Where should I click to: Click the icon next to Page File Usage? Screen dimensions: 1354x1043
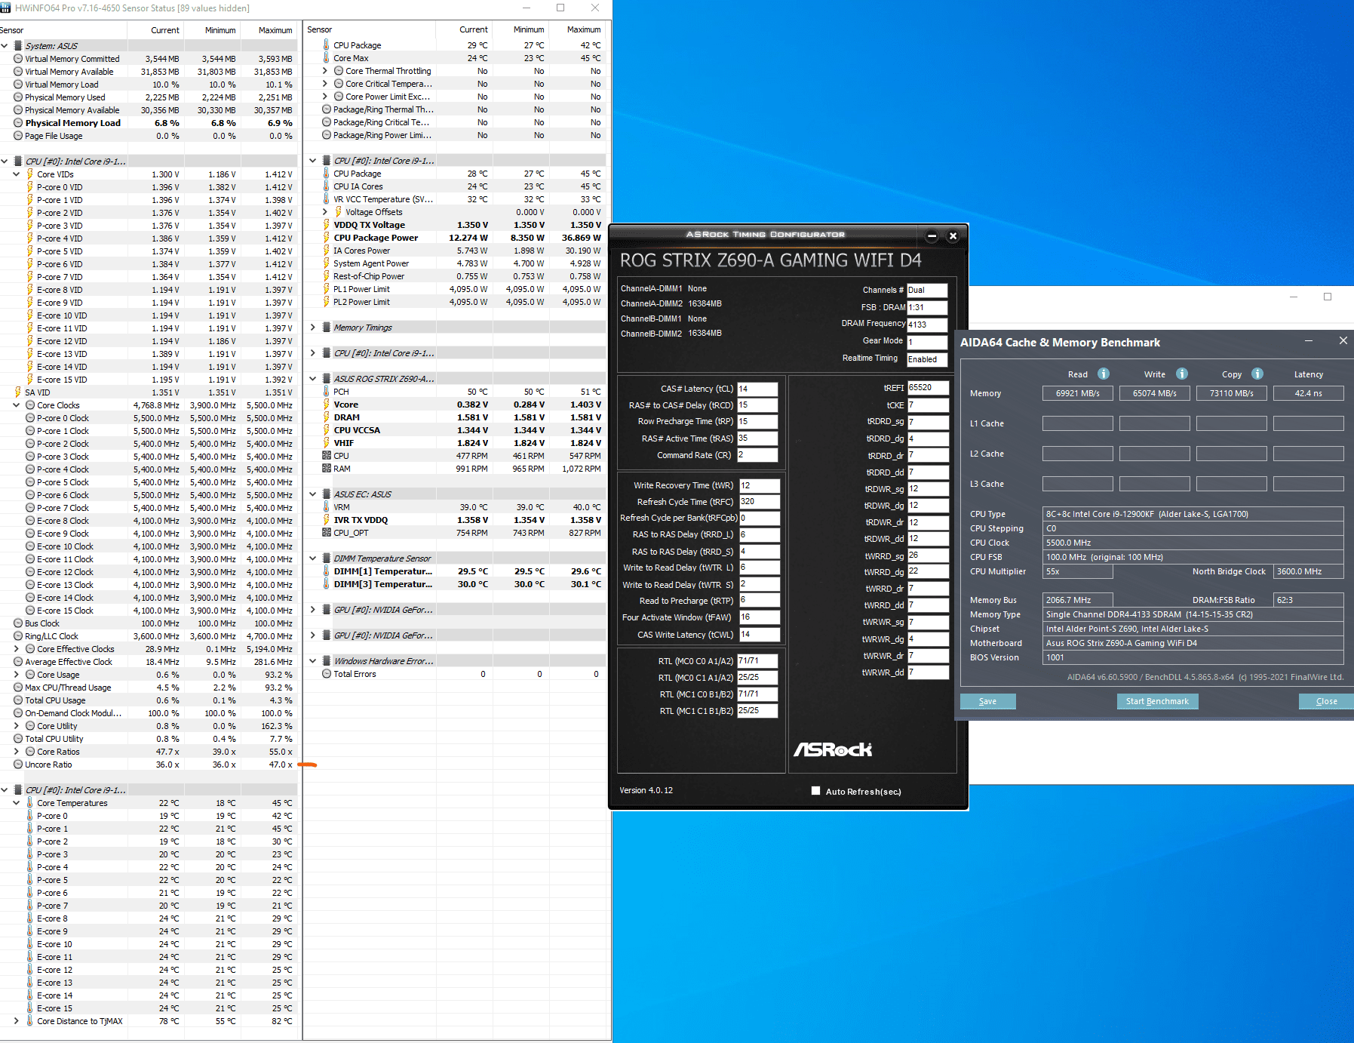[x=18, y=136]
